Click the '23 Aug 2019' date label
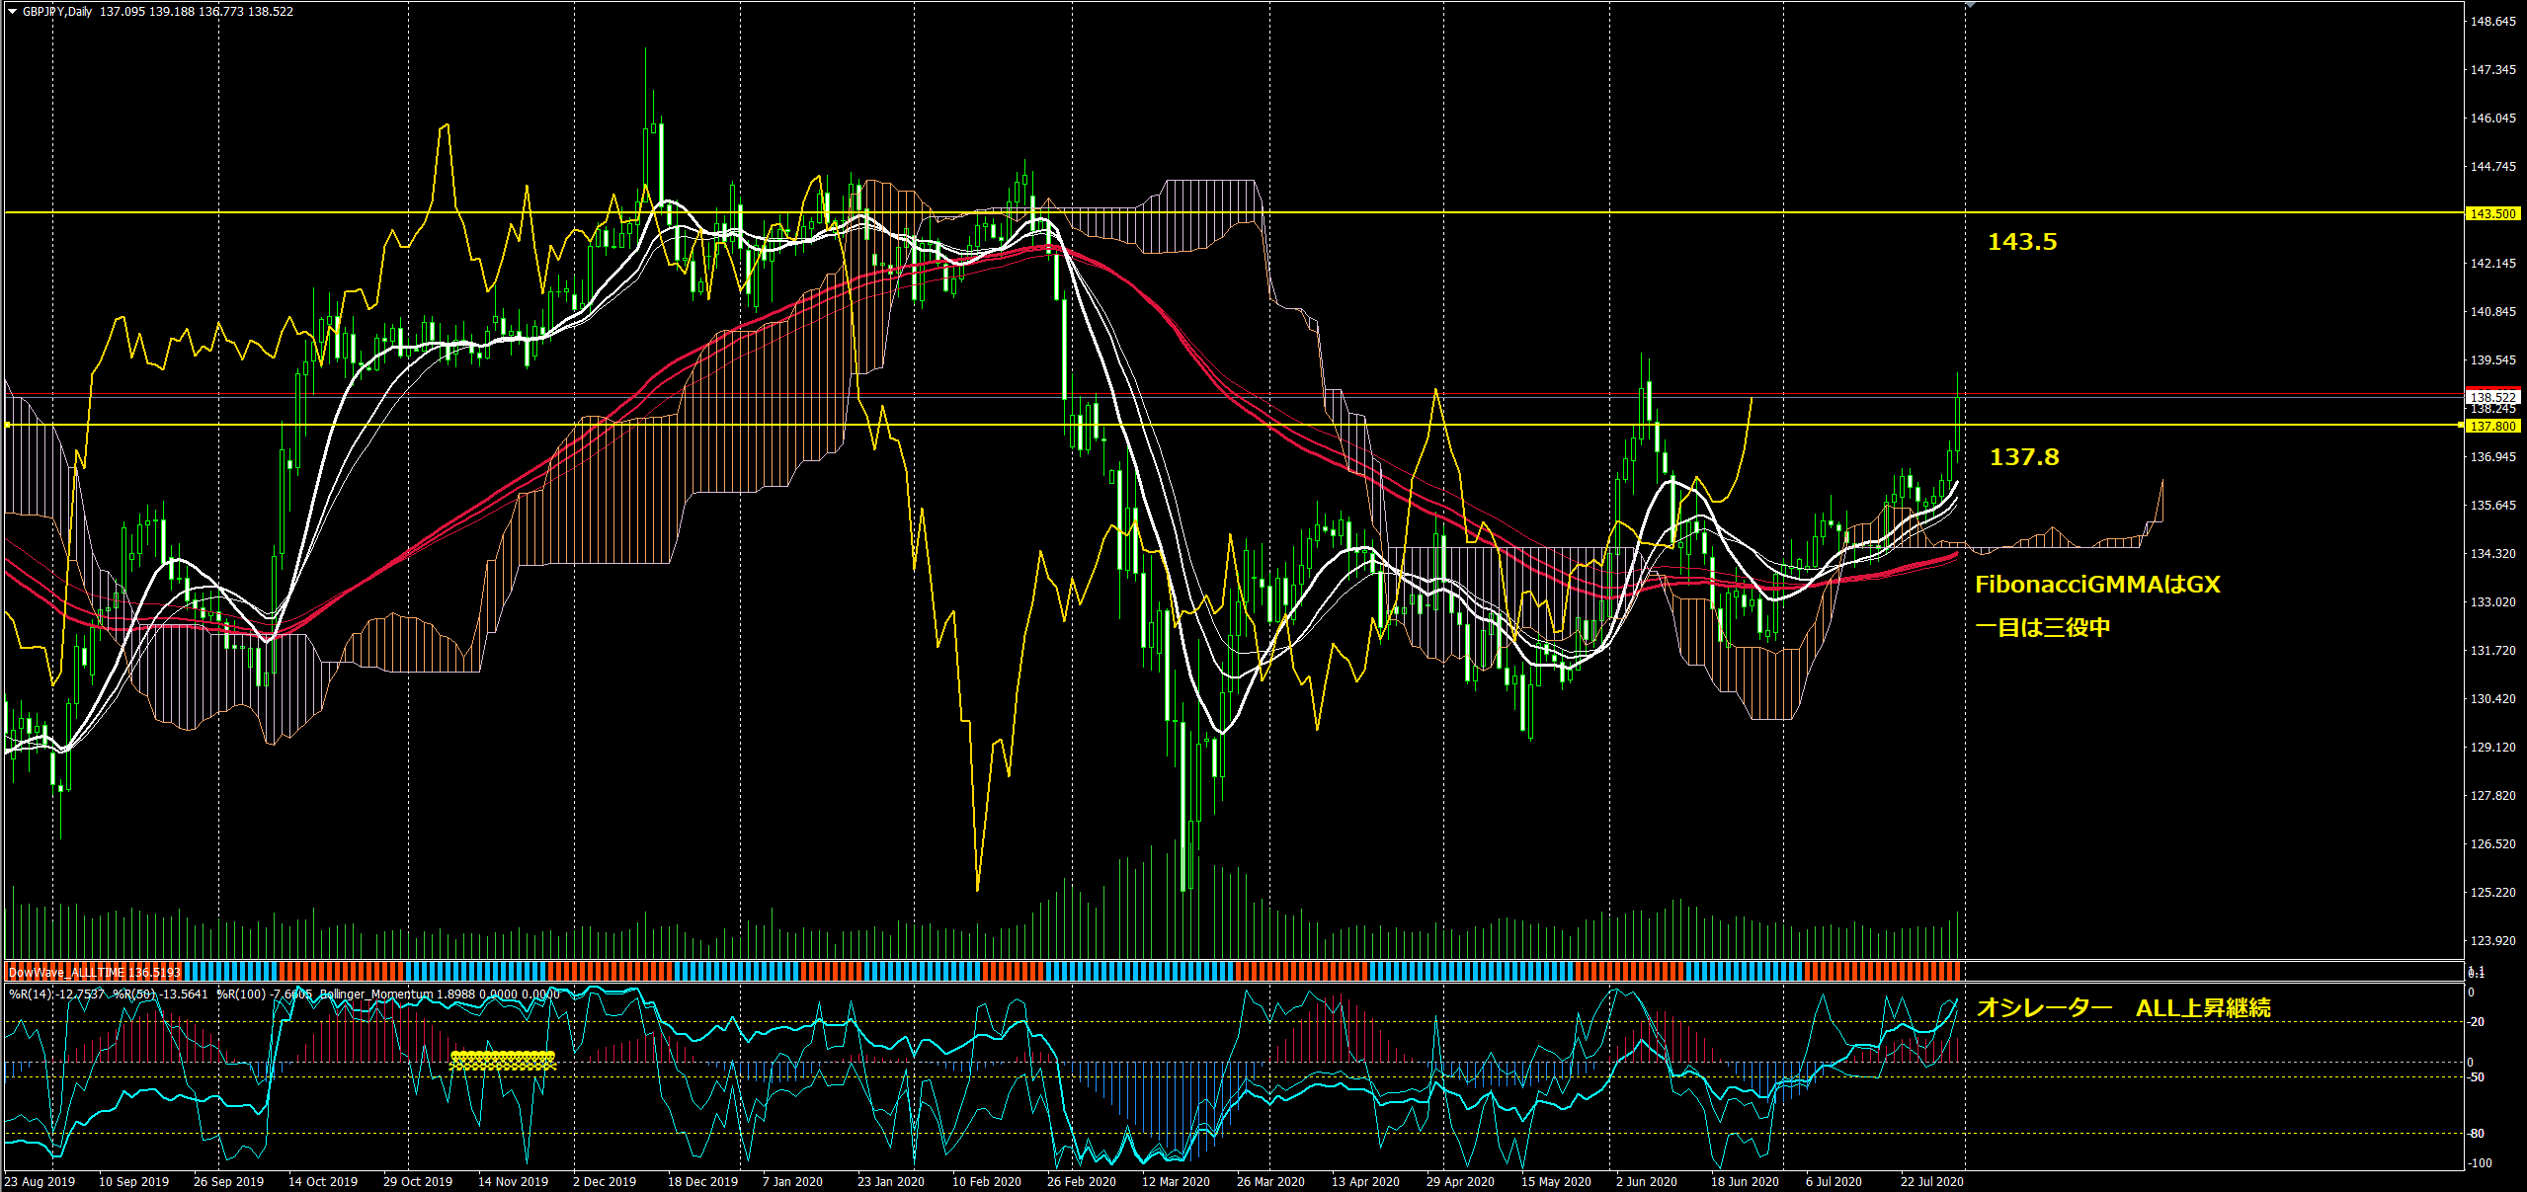 (40, 1181)
